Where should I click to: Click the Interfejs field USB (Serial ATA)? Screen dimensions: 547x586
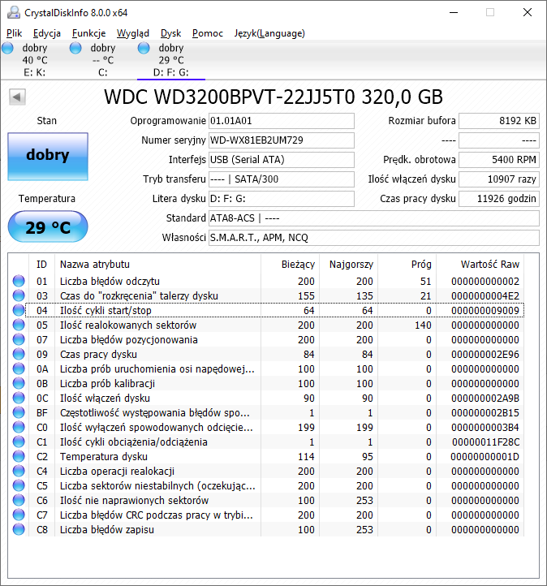coord(282,160)
